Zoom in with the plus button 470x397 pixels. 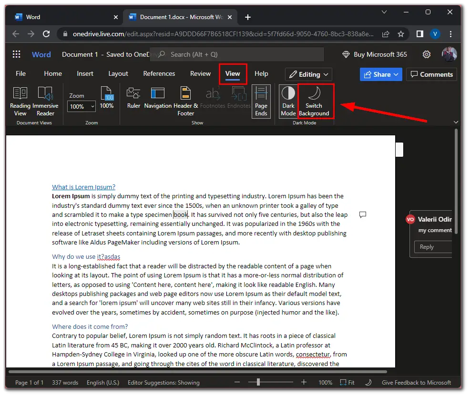(x=304, y=382)
